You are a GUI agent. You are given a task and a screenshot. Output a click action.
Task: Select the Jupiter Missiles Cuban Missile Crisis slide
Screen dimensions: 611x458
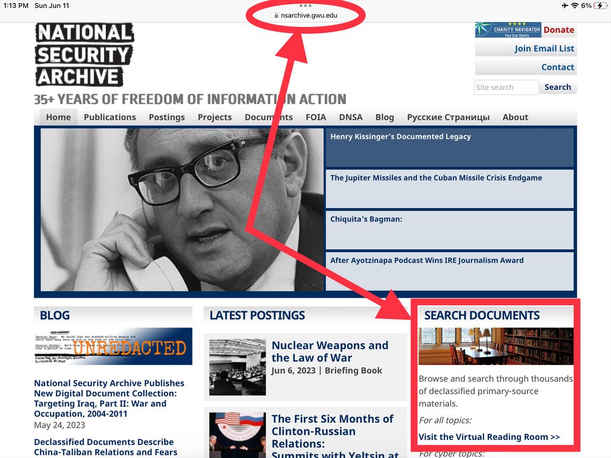(449, 189)
